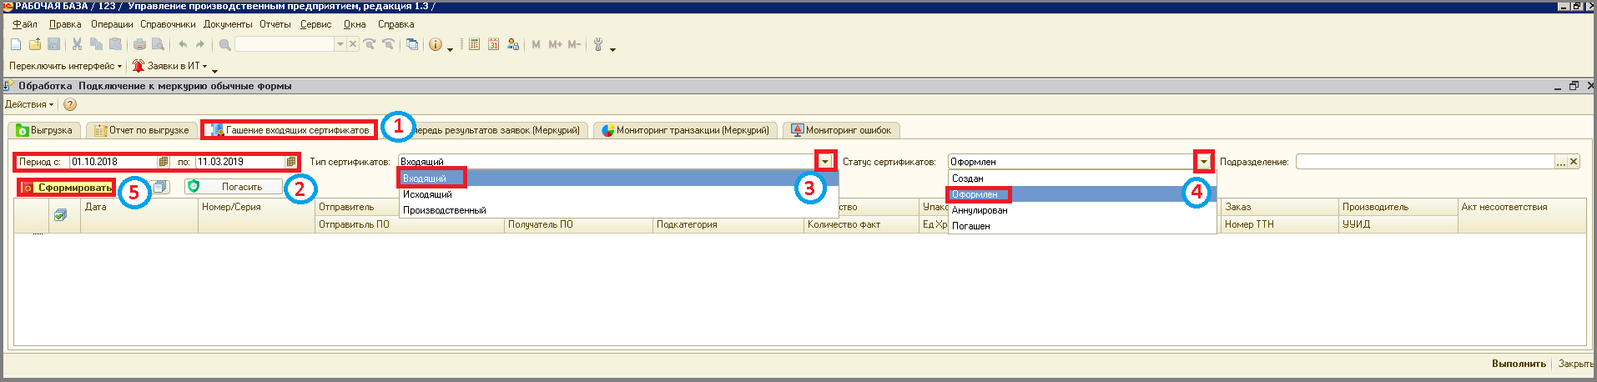Open Подразделение selection ellipsis button
1597x382 pixels.
point(1561,162)
